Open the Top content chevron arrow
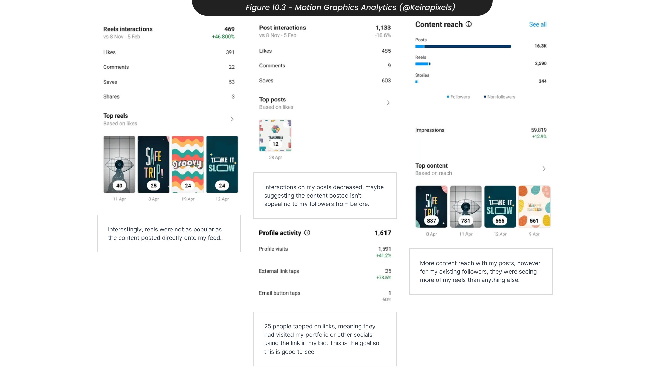 544,169
